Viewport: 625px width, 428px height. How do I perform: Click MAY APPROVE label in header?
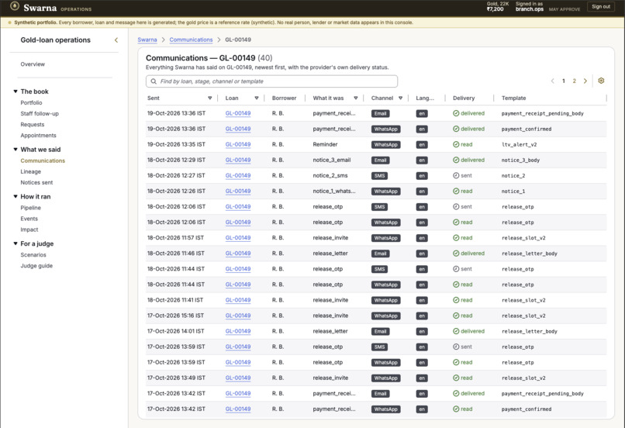tap(565, 9)
